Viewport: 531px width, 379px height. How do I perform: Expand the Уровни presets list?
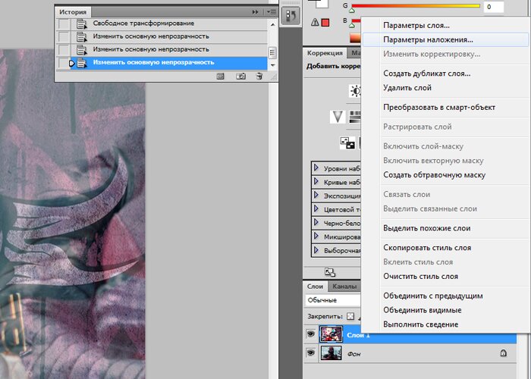click(317, 168)
